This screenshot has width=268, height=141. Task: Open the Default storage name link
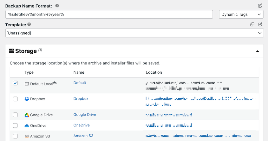80,83
